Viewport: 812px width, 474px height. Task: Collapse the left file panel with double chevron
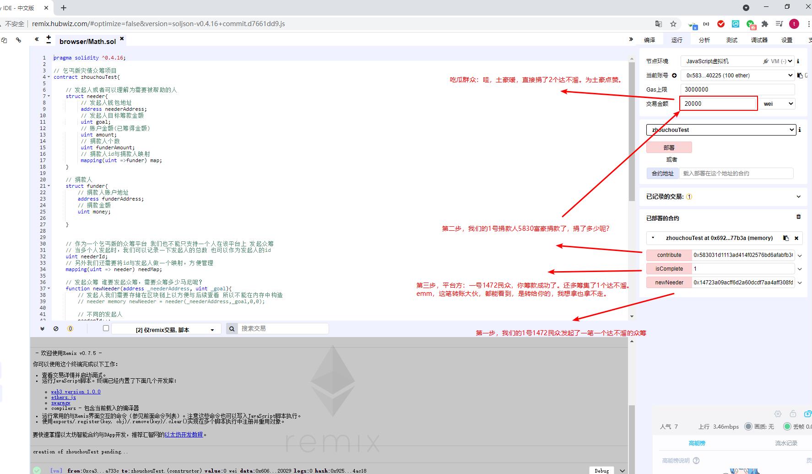pyautogui.click(x=37, y=40)
